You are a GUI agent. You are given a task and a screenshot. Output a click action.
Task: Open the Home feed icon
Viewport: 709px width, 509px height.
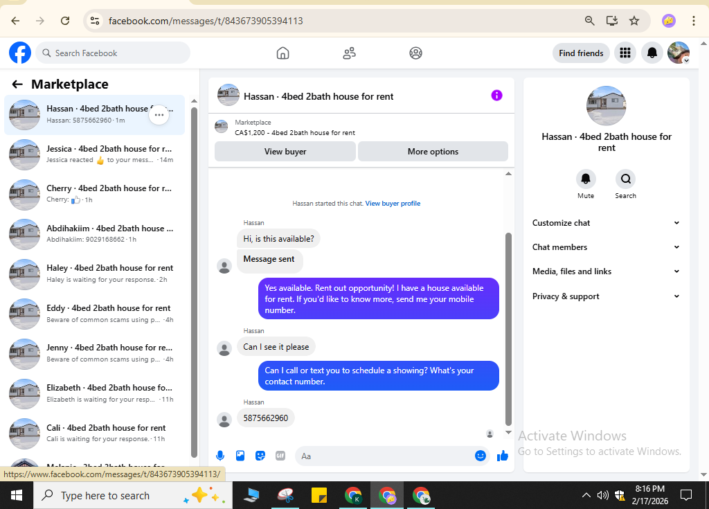coord(282,53)
